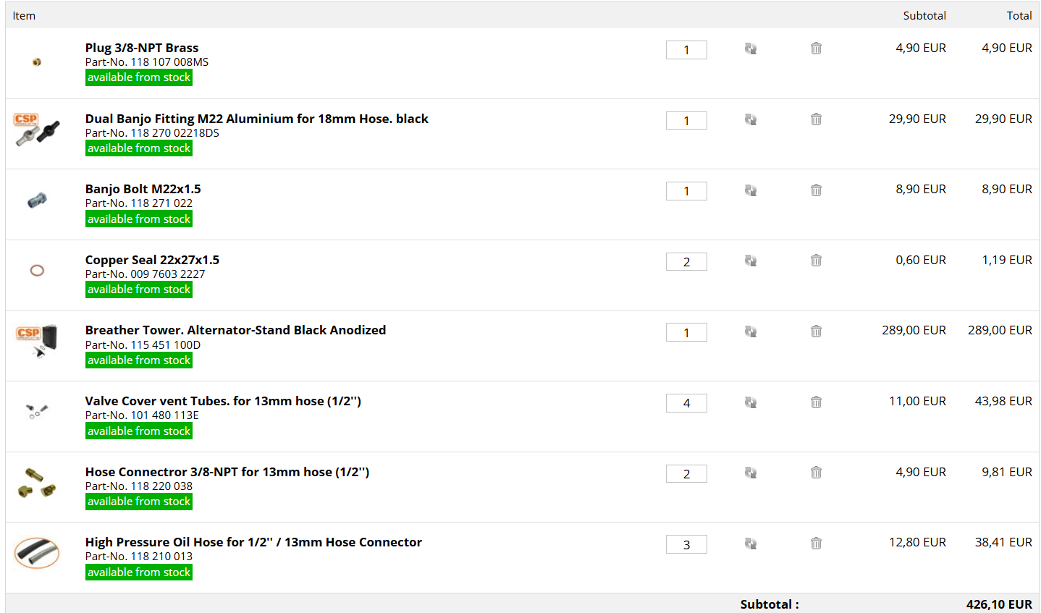Remove the High Pressure Oil Hose row
Image resolution: width=1041 pixels, height=613 pixels.
tap(816, 544)
